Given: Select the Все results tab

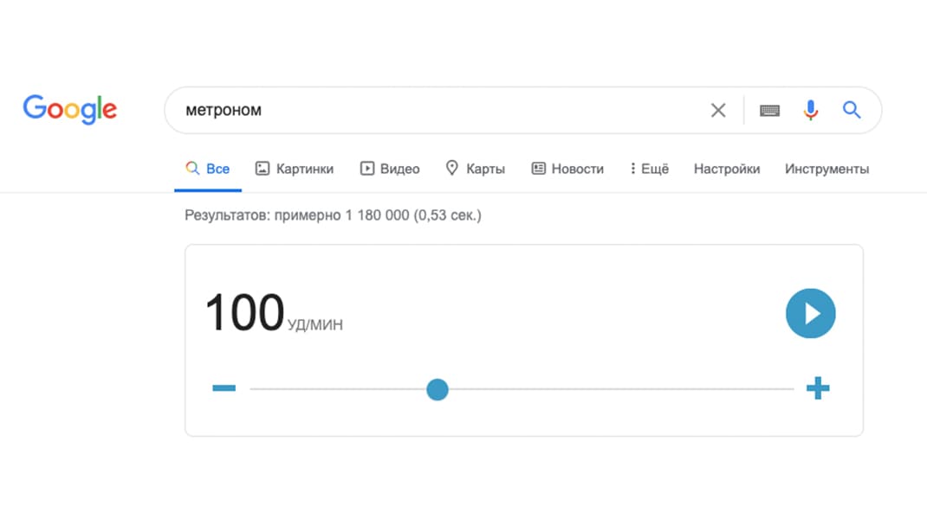Looking at the screenshot, I should (208, 168).
